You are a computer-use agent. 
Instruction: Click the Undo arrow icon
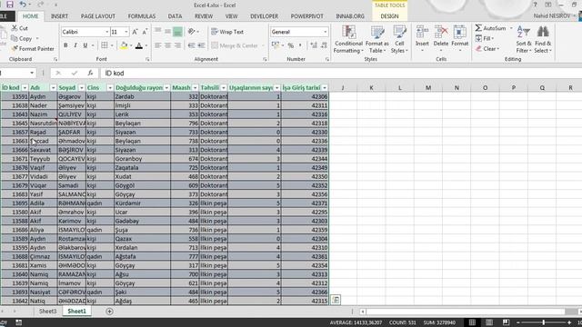click(x=23, y=5)
